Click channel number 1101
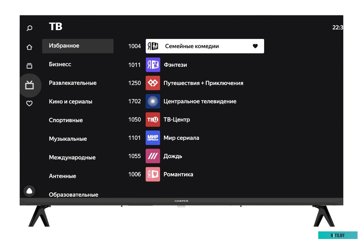Viewport: 363px width, 242px height. pyautogui.click(x=135, y=138)
